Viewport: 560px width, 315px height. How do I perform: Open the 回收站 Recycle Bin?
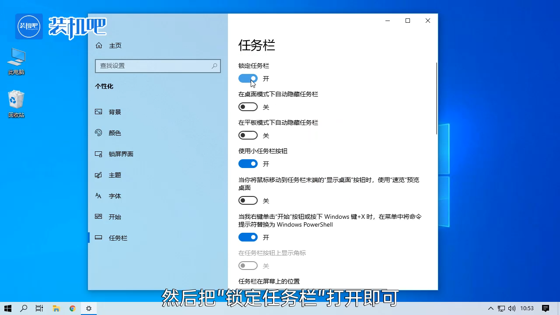pos(16,99)
